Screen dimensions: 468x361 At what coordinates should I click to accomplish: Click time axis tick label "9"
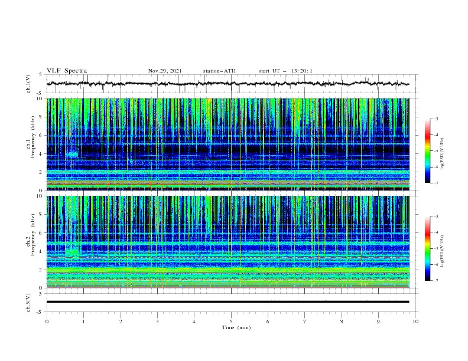[378, 321]
